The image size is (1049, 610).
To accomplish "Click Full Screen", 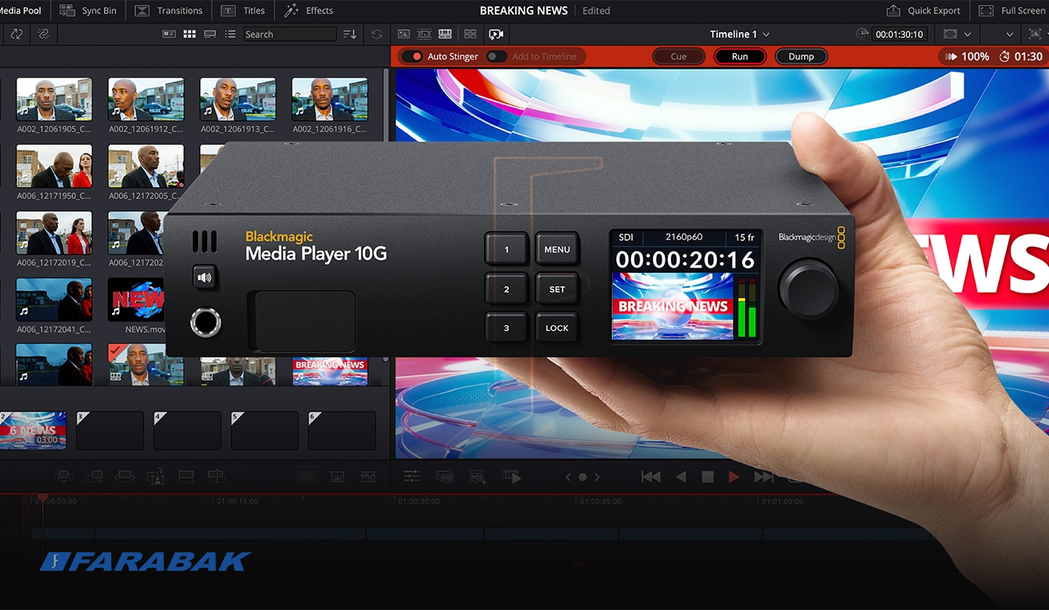I will [x=1012, y=11].
